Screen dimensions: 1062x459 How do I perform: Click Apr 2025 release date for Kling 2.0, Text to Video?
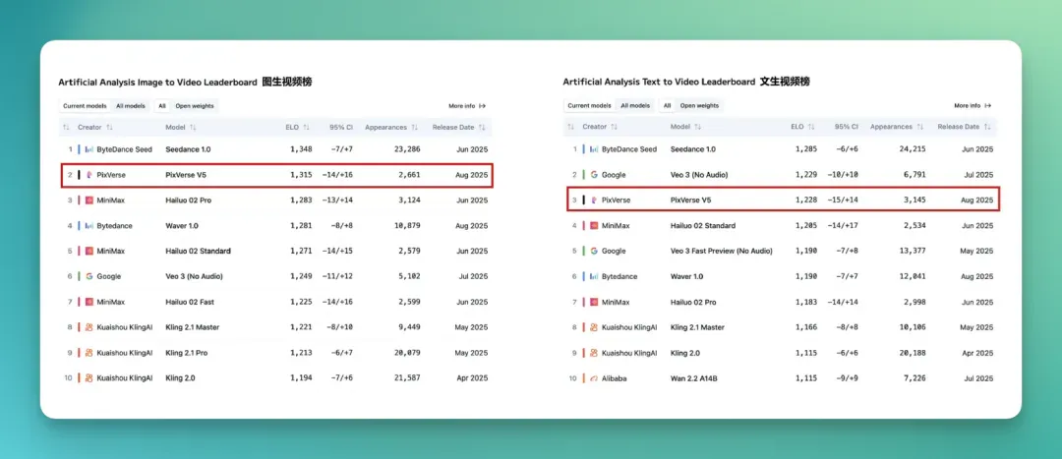coord(977,353)
